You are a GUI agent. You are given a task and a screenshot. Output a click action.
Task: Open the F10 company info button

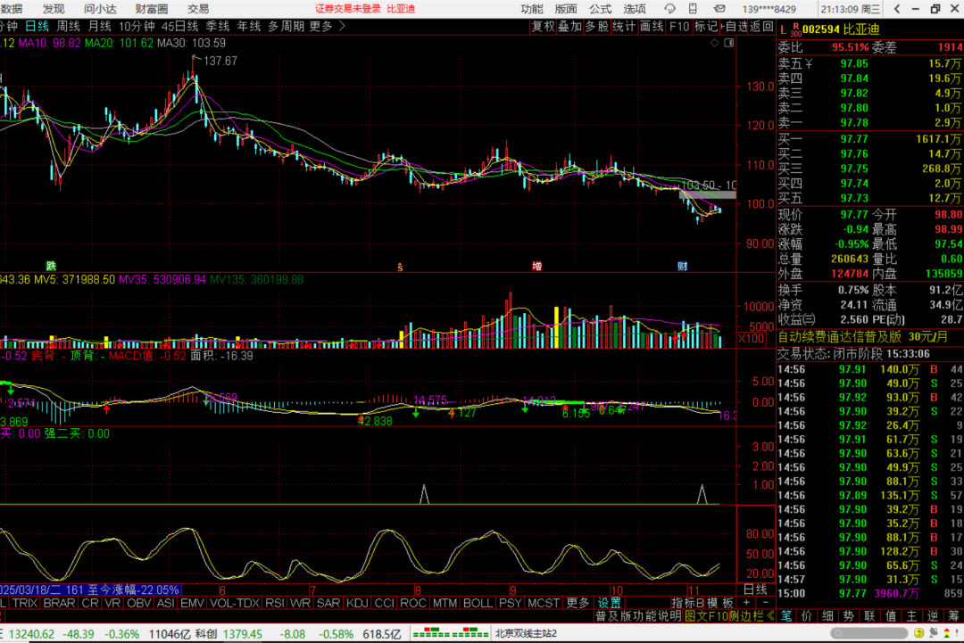pyautogui.click(x=679, y=27)
